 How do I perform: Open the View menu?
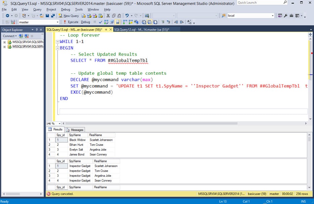[25, 9]
